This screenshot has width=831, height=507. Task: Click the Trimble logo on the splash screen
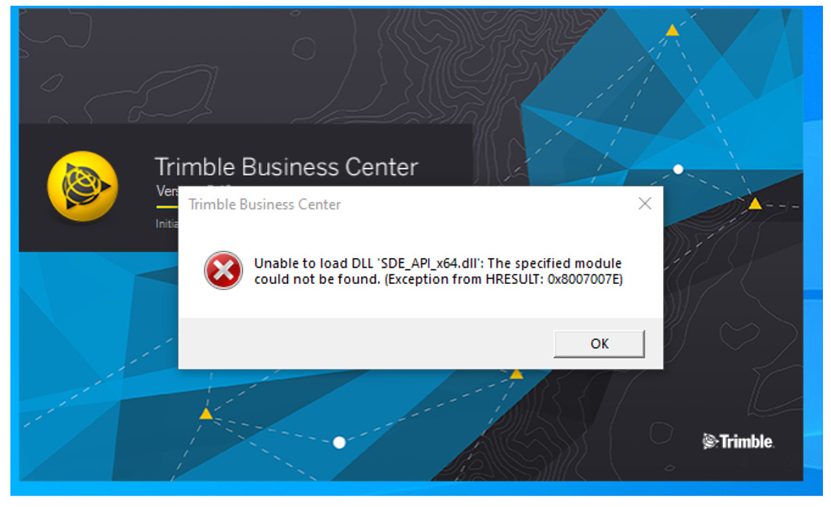click(x=737, y=440)
